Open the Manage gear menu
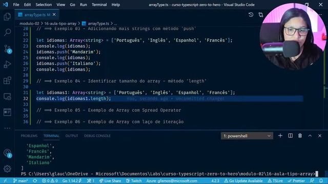Screen dimensions: 328x184 [x=7, y=169]
